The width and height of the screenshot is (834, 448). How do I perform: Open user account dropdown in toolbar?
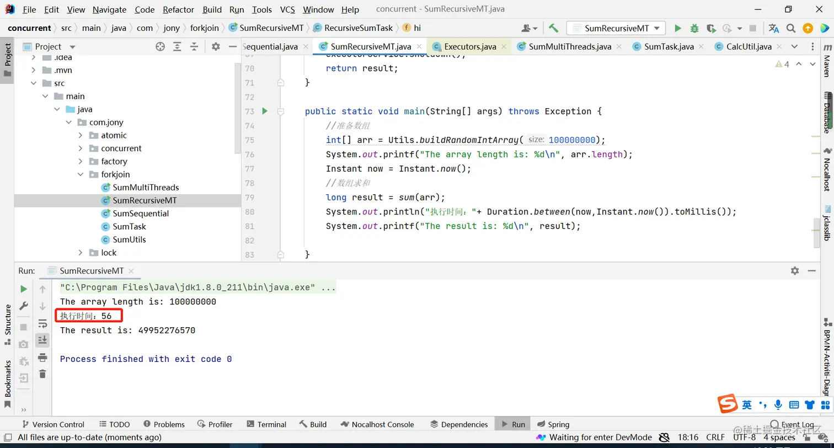(529, 28)
